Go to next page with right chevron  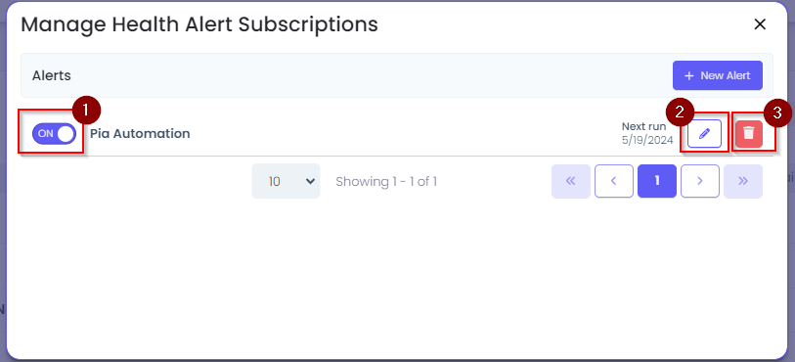[x=700, y=181]
